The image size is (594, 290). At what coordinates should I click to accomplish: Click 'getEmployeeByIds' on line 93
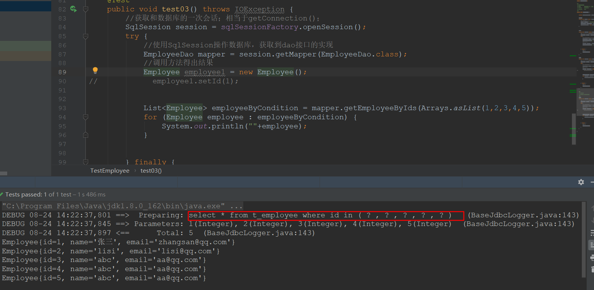[380, 108]
